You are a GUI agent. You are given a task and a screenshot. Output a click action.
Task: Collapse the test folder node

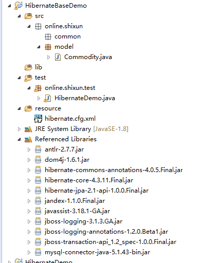(x=20, y=78)
